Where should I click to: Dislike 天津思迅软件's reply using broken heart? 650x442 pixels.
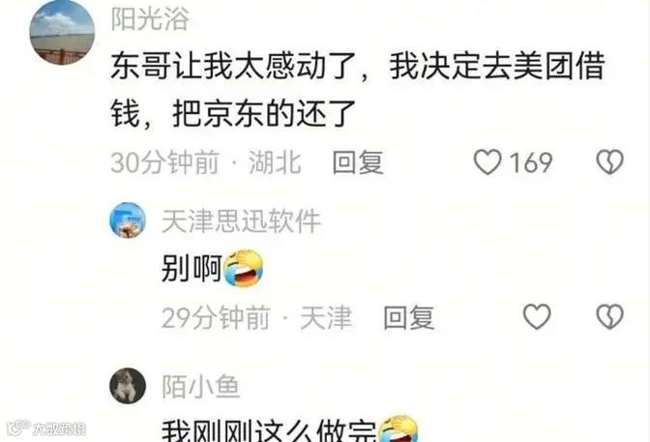(609, 317)
